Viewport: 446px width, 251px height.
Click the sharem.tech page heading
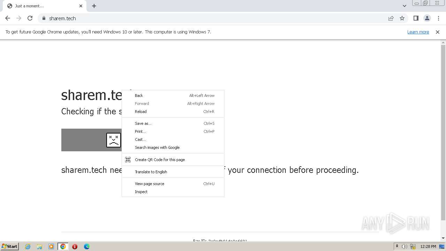[x=92, y=94]
